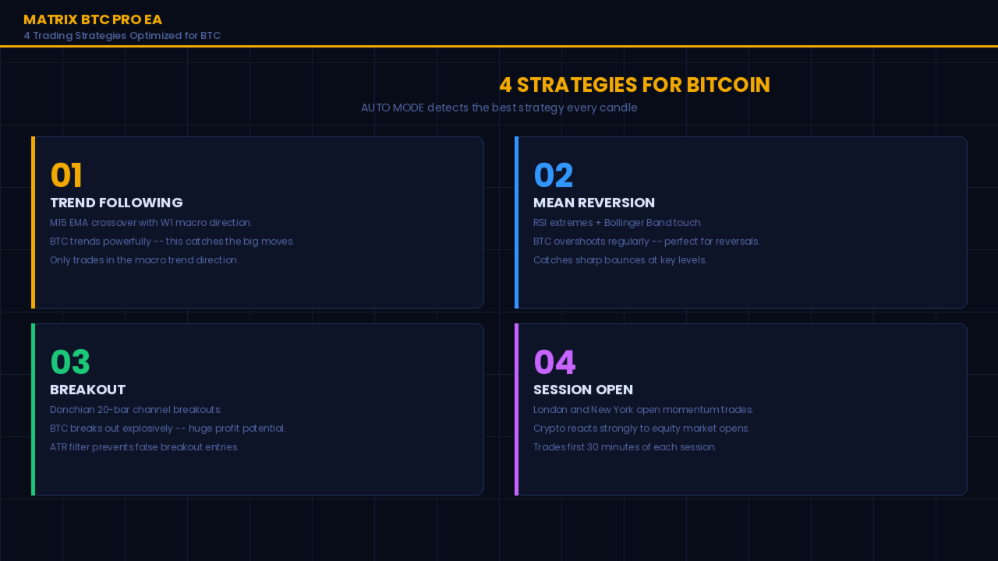Viewport: 998px width, 561px height.
Task: Click the MATRIX BTC PRO EA title
Action: (93, 19)
